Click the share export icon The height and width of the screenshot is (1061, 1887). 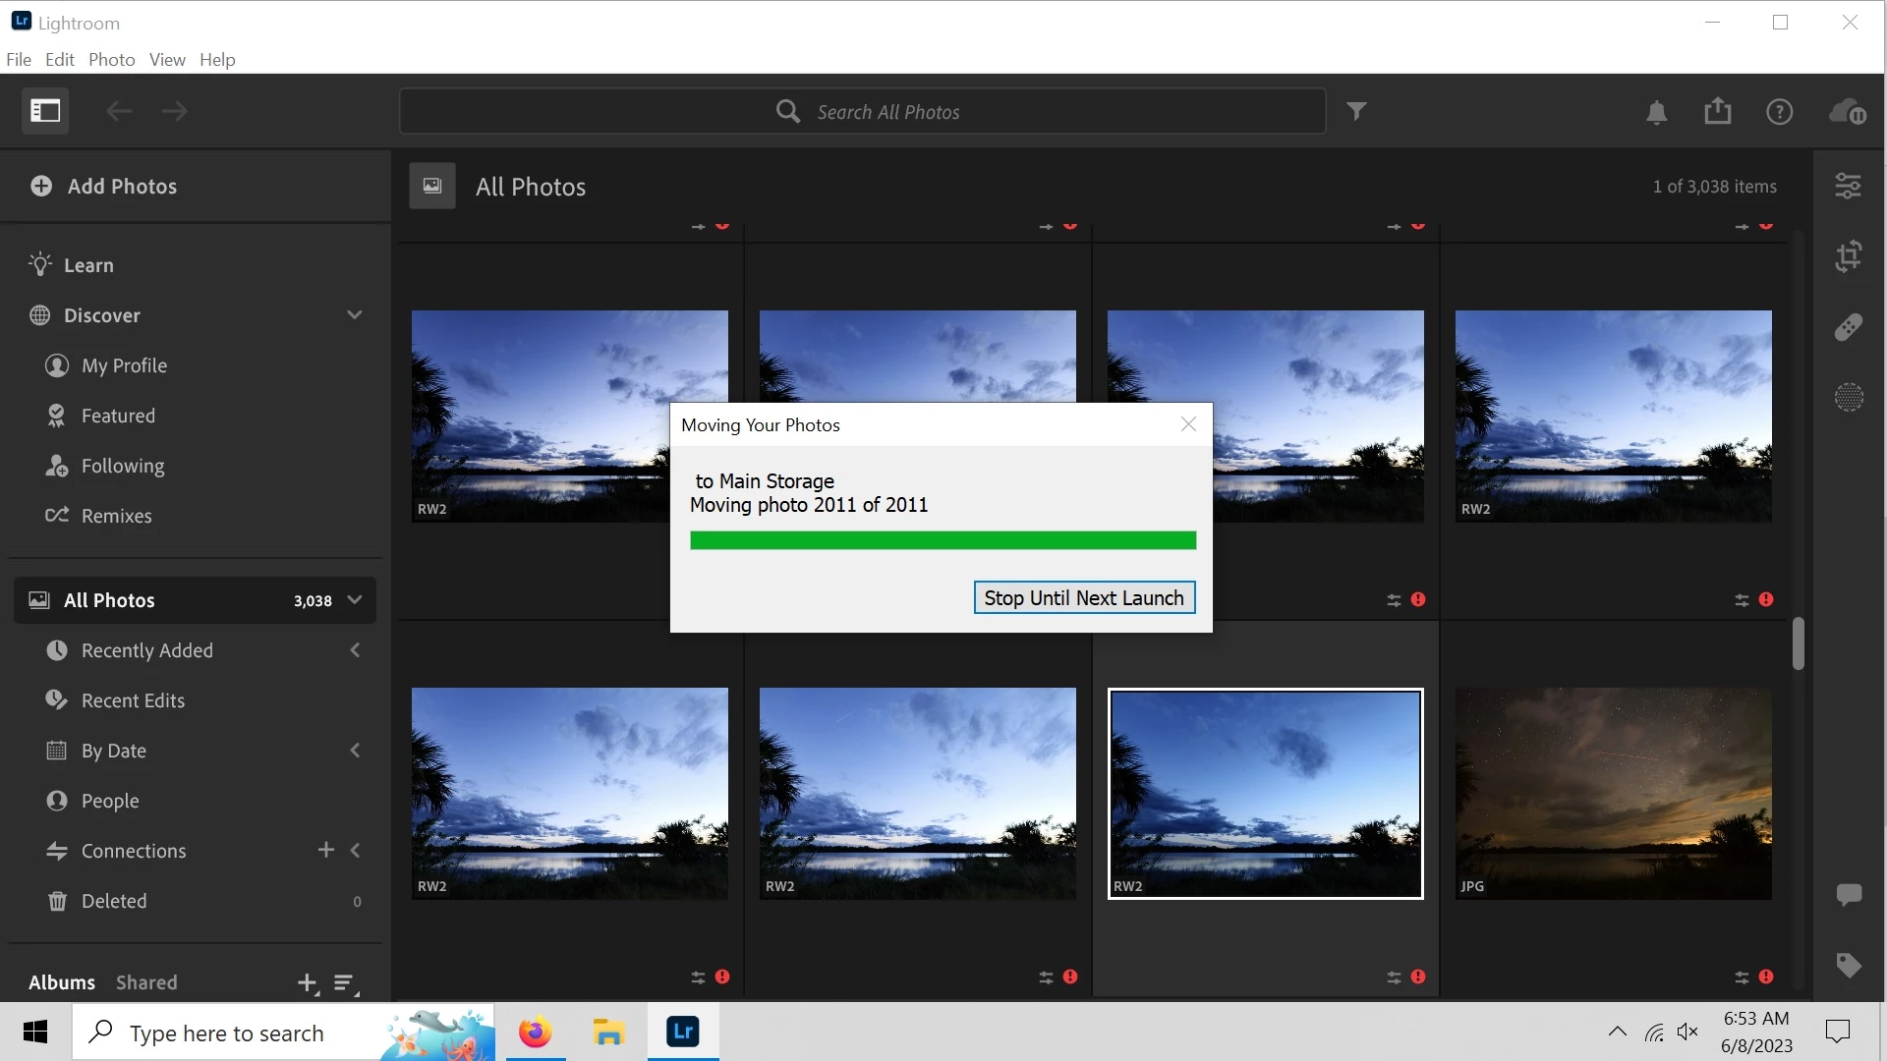tap(1718, 111)
